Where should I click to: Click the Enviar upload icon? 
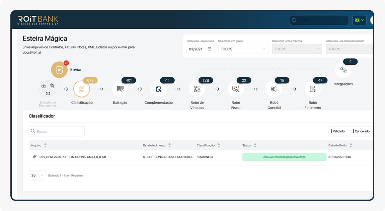(60, 70)
